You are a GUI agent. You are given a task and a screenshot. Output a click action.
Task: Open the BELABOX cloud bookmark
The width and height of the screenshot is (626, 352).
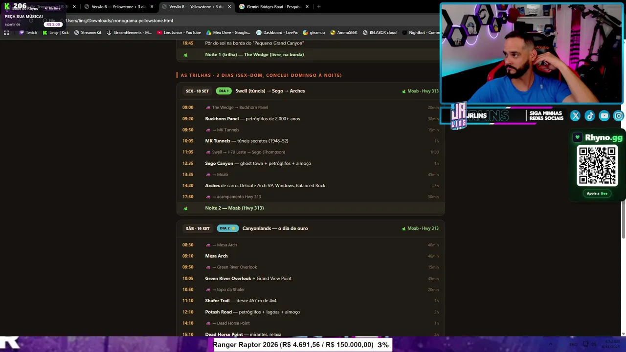pyautogui.click(x=380, y=33)
